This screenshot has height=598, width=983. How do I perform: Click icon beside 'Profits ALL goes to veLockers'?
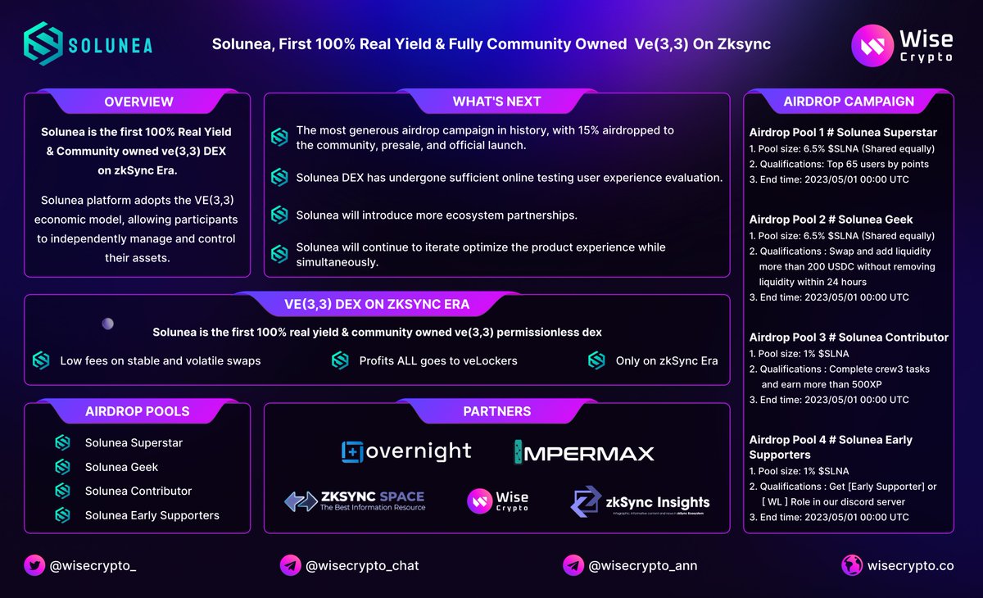[x=340, y=360]
